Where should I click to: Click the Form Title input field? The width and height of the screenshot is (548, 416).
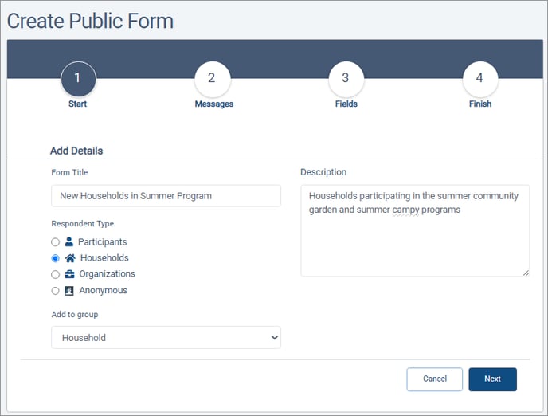[x=166, y=196]
